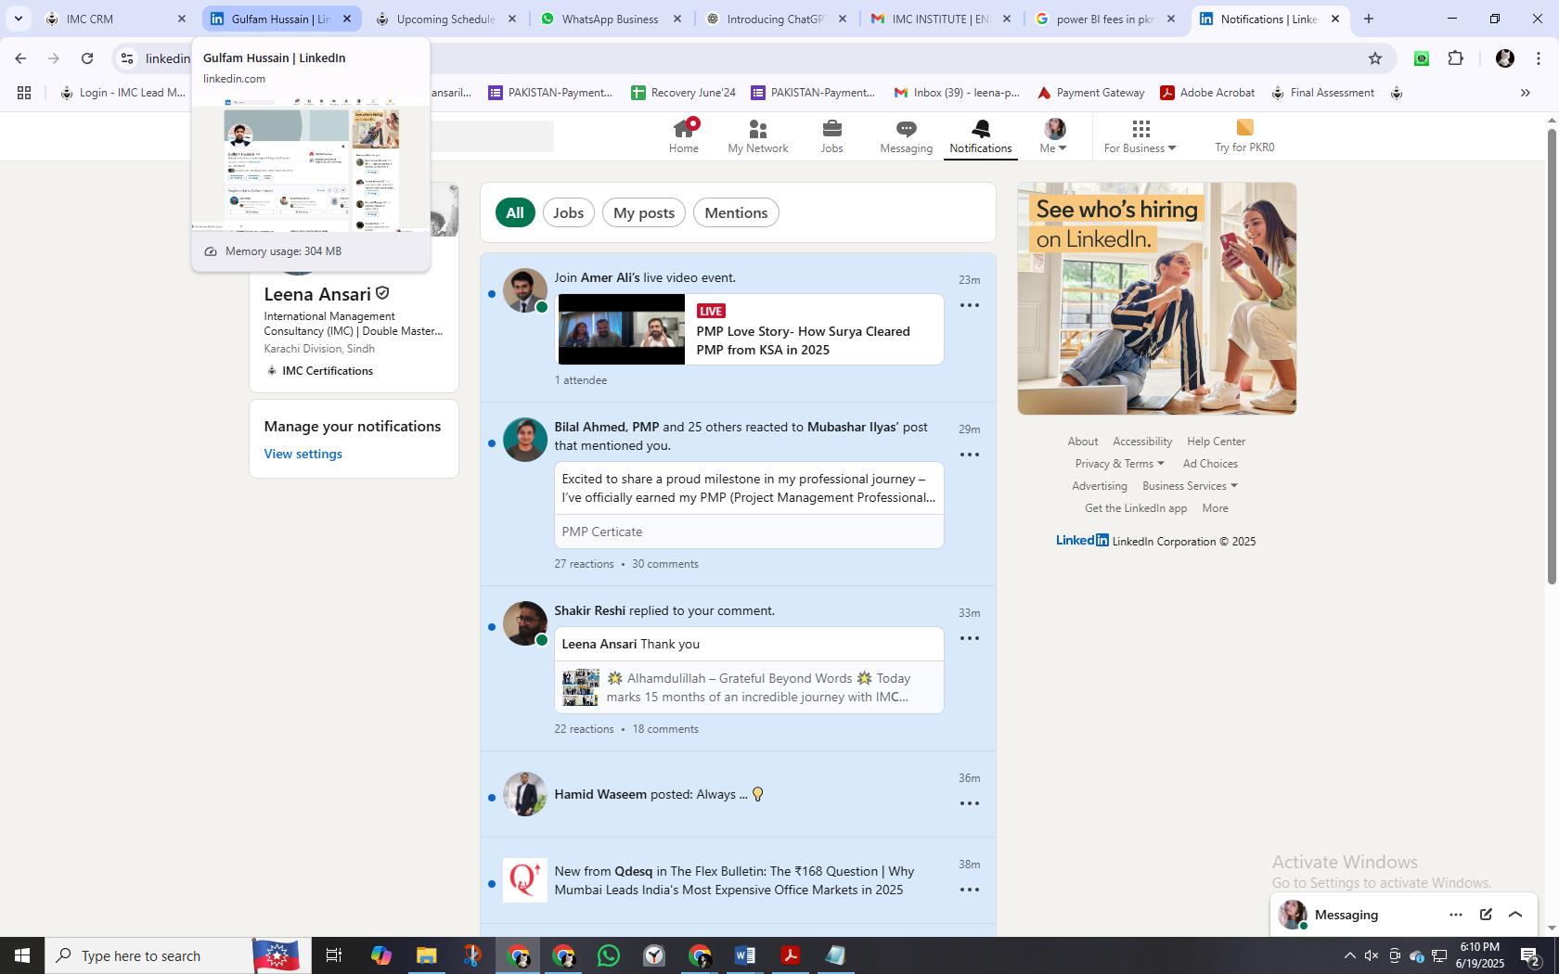
Task: Click Try for PKR0 premium icon
Action: coord(1244,136)
